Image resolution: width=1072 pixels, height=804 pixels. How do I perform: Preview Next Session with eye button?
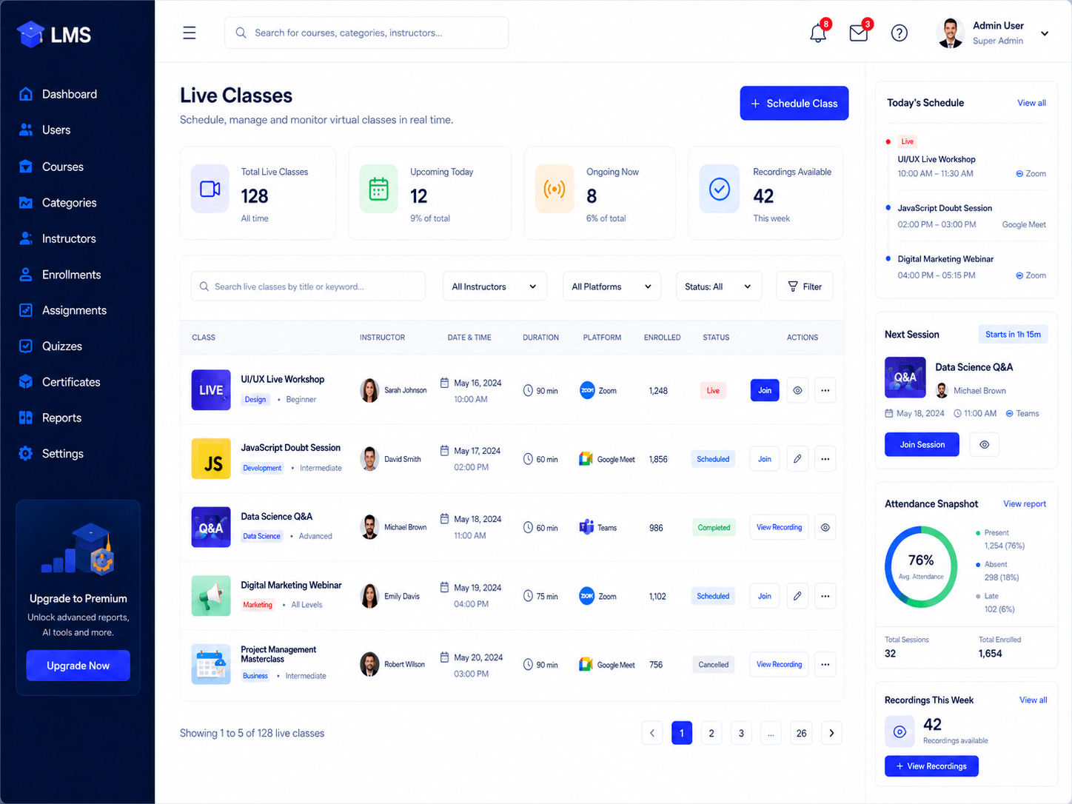984,444
